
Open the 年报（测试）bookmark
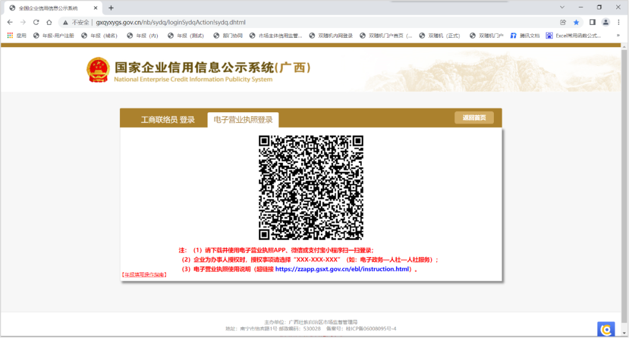point(186,35)
